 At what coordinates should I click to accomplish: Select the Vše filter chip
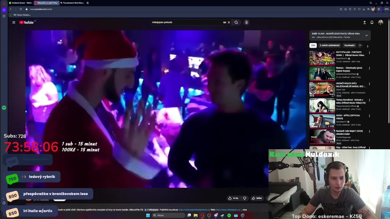(x=313, y=45)
